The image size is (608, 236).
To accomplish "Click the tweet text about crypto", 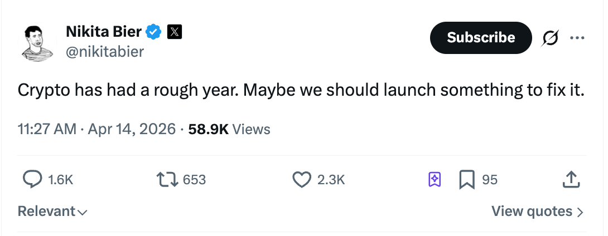I will coord(301,90).
